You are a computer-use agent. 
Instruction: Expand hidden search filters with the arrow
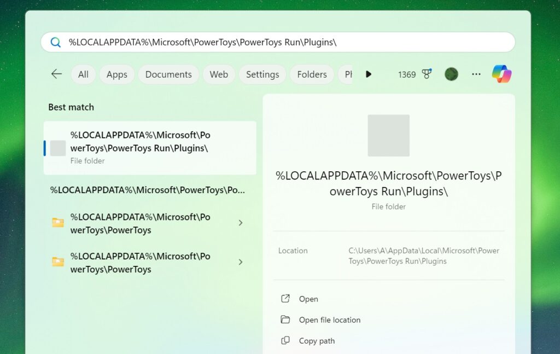tap(369, 74)
